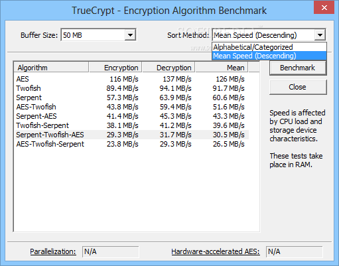The height and width of the screenshot is (266, 339).
Task: Click the 50 MB buffer size field
Action: point(93,35)
